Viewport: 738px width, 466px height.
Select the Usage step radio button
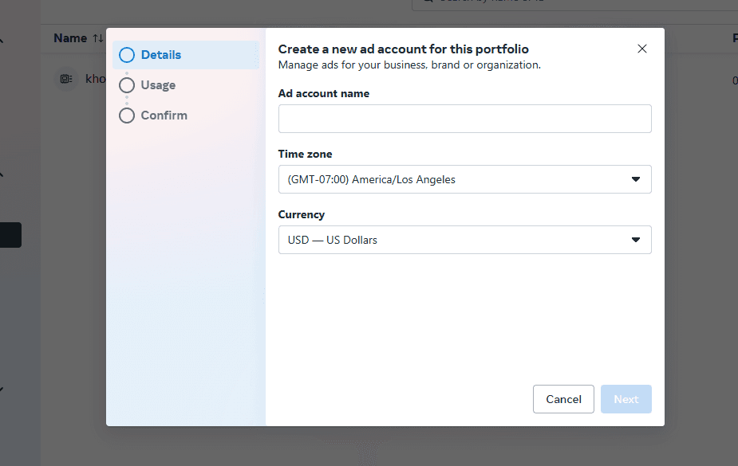pyautogui.click(x=126, y=85)
